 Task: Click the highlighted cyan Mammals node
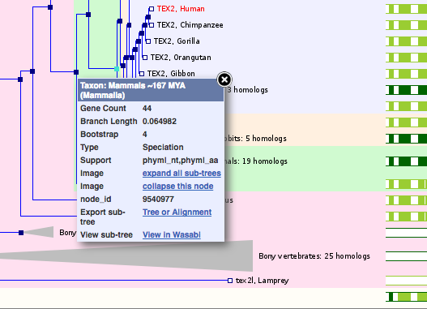click(x=117, y=69)
